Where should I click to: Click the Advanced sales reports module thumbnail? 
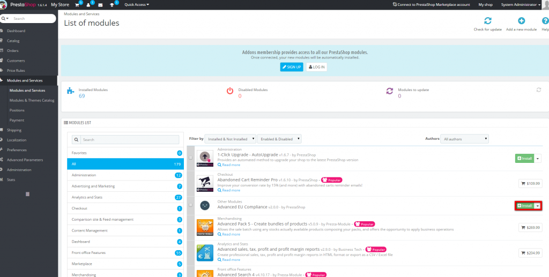(205, 253)
